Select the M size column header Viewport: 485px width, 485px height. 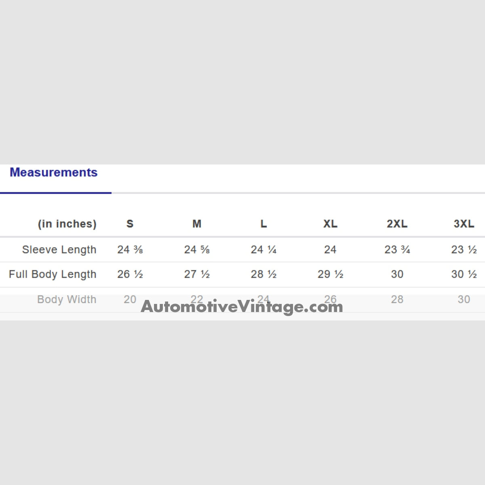(197, 224)
